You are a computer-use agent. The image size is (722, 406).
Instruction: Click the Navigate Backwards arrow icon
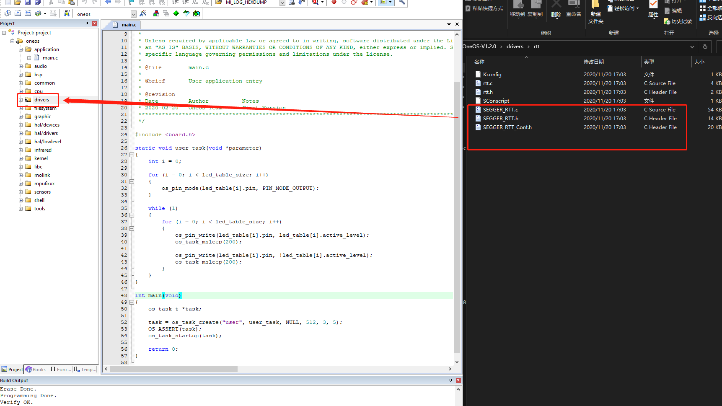pyautogui.click(x=108, y=2)
